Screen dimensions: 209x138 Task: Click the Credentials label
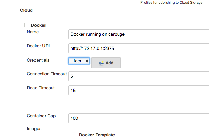(x=38, y=60)
